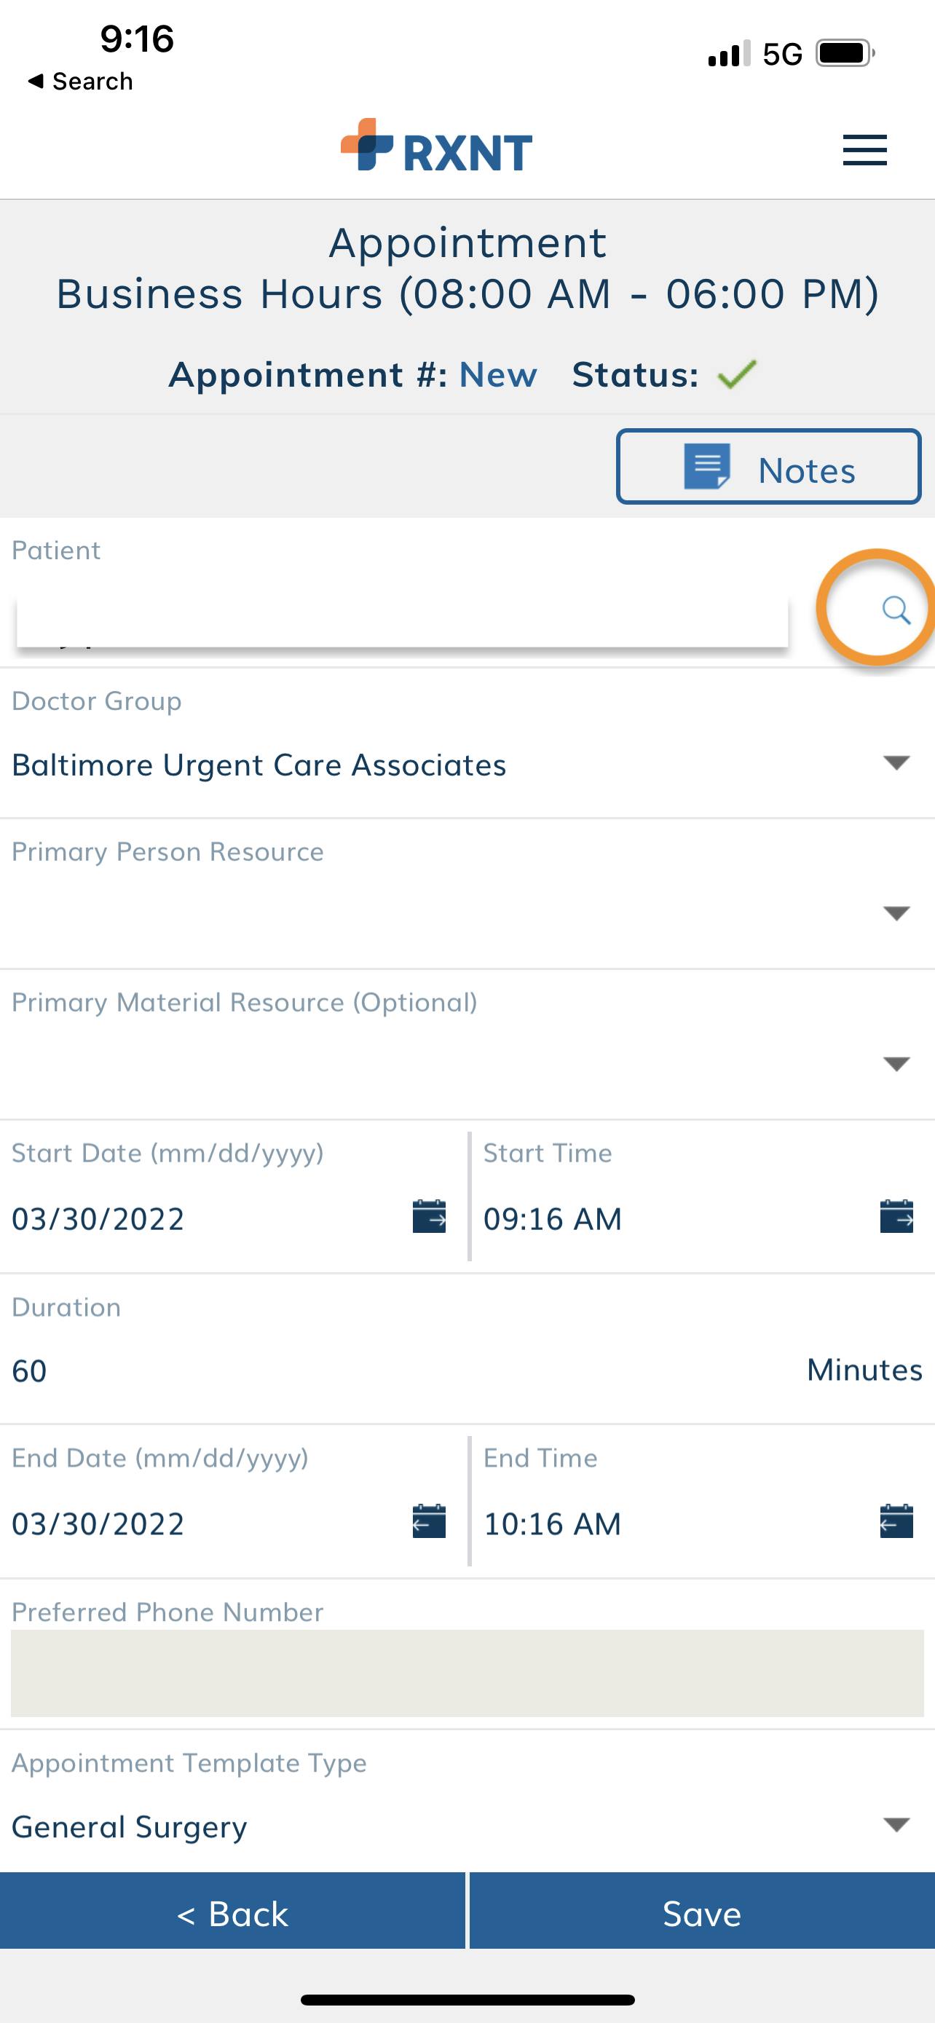Select the End Time value 10:16 AM
Image resolution: width=935 pixels, height=2023 pixels.
(553, 1523)
